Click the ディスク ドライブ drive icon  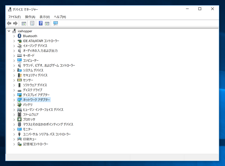pyautogui.click(x=19, y=90)
